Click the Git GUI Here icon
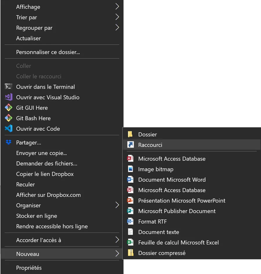The image size is (261, 274). pos(8,108)
